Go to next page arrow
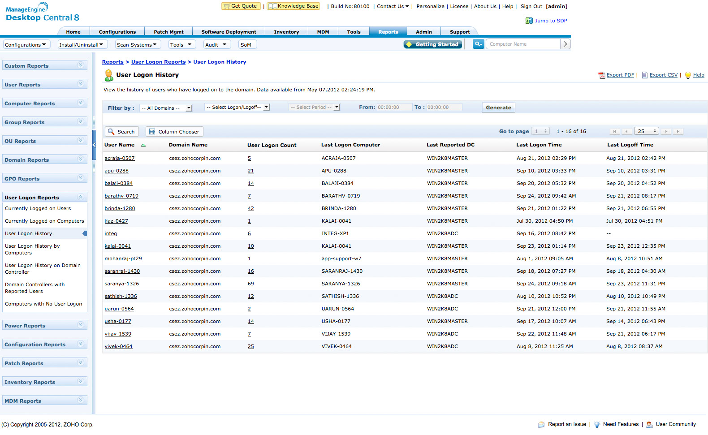Screen dimensions: 708x435 [x=666, y=131]
